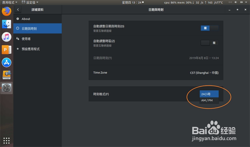Select the system settings gear dock icon
Image resolution: width=250 pixels, height=147 pixels.
6,88
